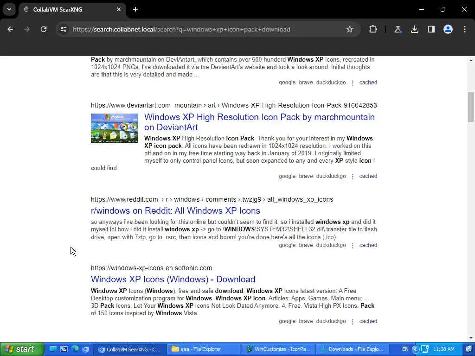Switch to Downloads - File Explorer taskbar window

[353, 350]
